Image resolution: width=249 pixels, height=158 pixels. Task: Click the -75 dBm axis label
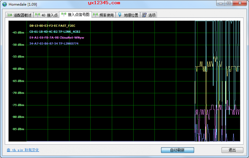(18, 105)
